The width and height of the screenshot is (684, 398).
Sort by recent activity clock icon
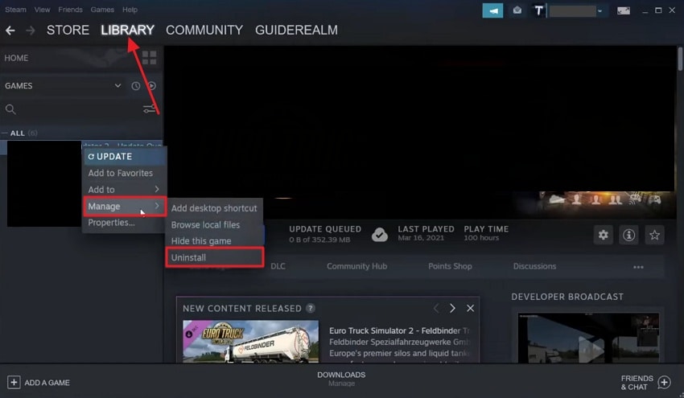[x=136, y=86]
